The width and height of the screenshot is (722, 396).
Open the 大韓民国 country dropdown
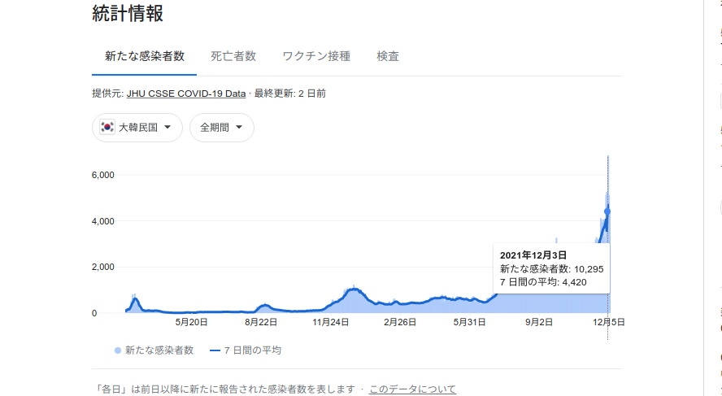point(137,128)
